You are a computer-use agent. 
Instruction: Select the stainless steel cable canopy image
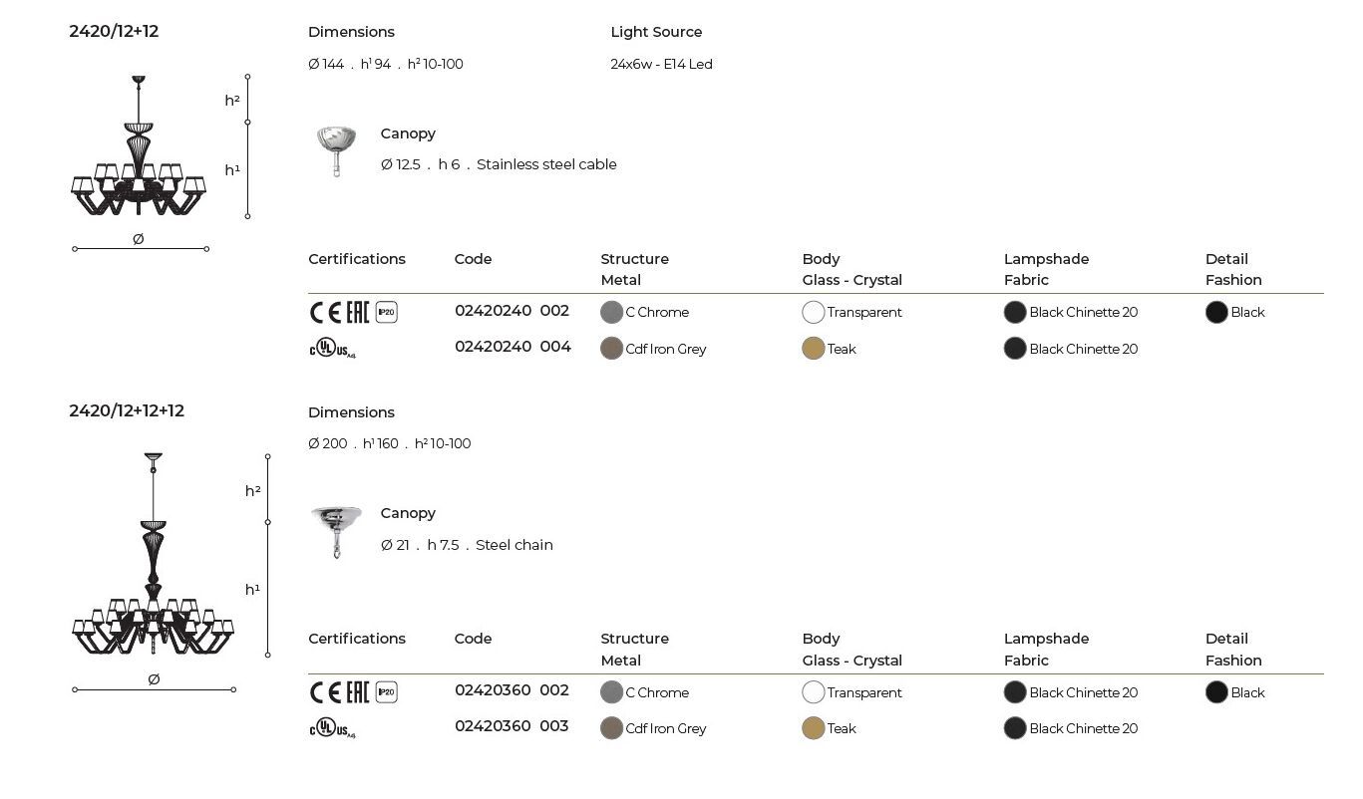(336, 150)
